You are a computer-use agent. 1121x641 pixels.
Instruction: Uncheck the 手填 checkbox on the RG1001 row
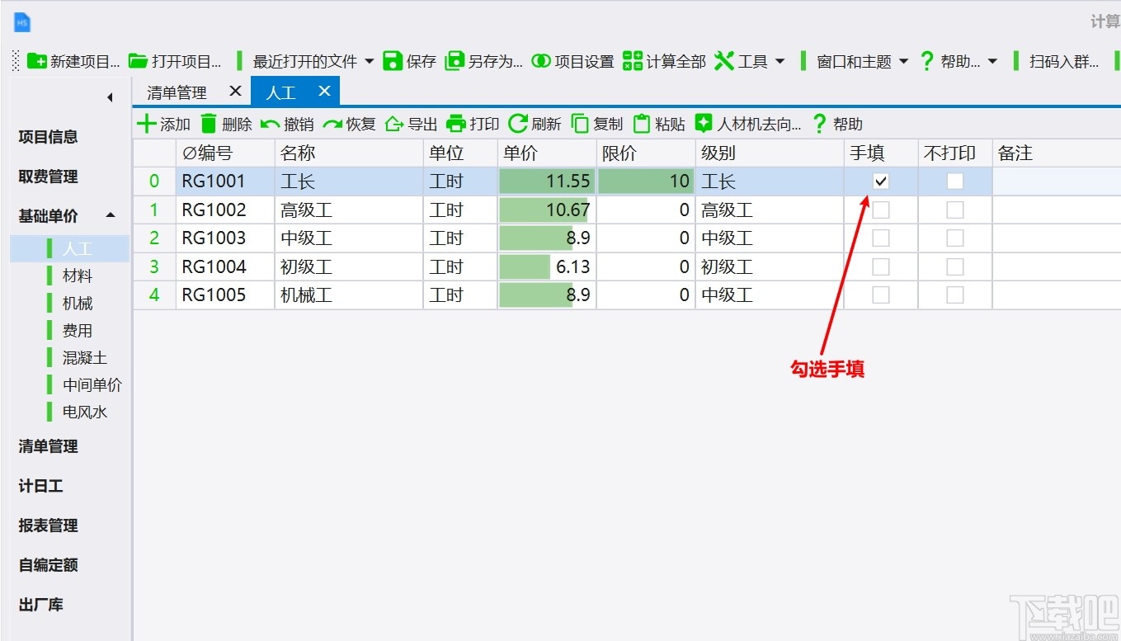[880, 181]
